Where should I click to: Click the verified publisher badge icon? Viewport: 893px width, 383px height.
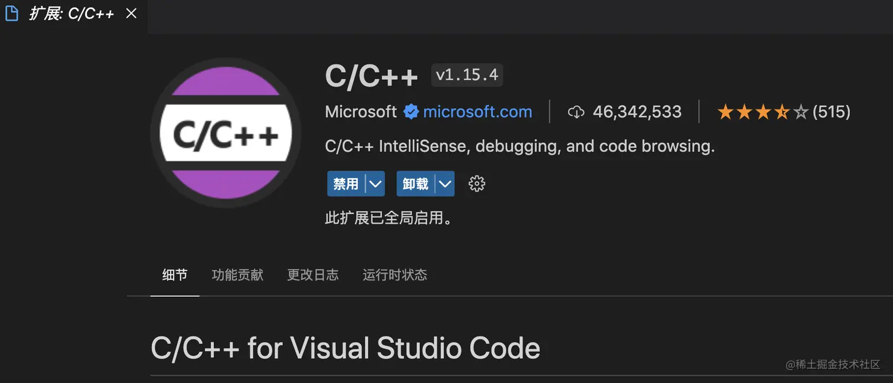click(x=411, y=112)
